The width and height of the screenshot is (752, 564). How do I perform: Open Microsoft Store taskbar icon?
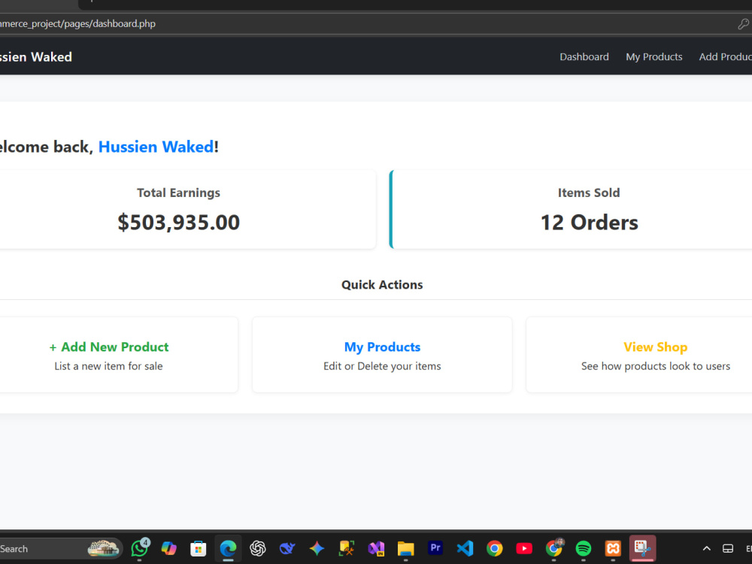(x=198, y=548)
